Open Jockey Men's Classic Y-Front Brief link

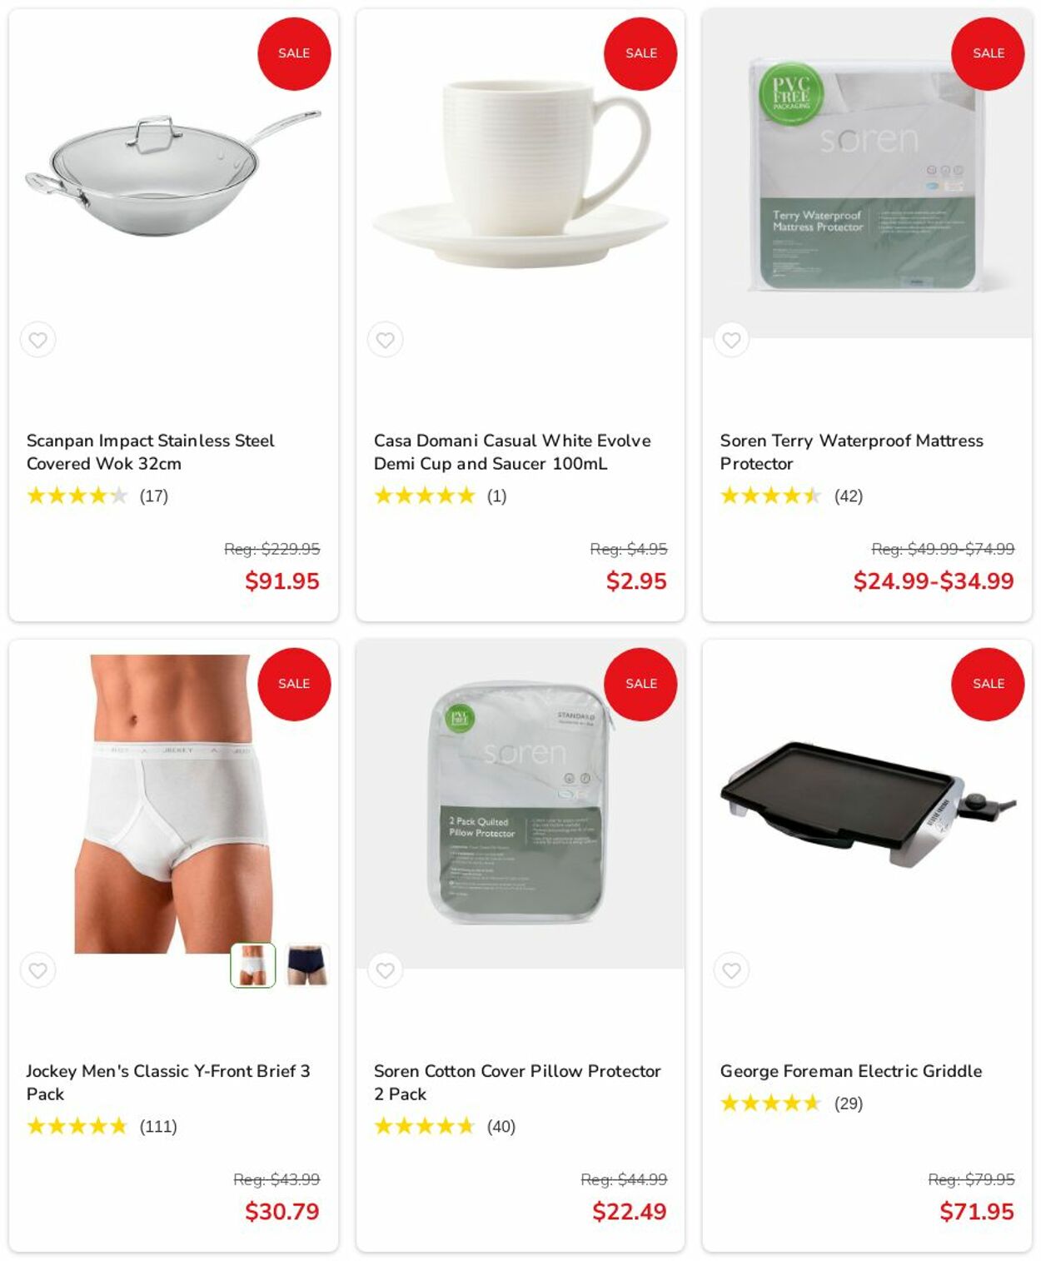coord(167,1082)
